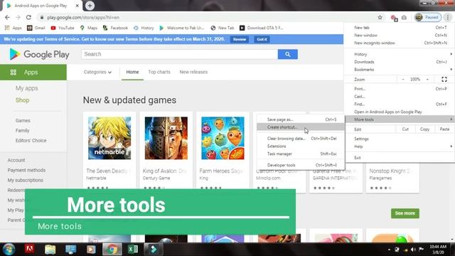Select the Top charts tab

[x=159, y=72]
